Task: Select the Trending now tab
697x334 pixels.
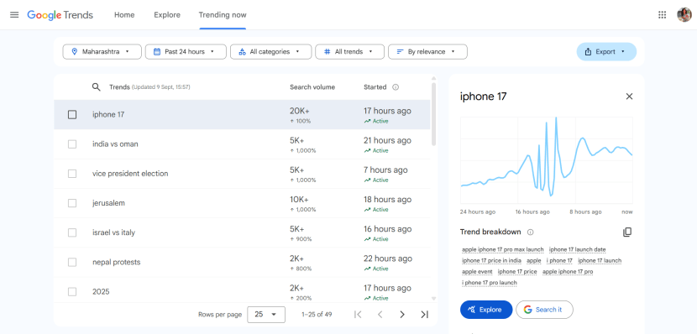Action: pos(223,14)
